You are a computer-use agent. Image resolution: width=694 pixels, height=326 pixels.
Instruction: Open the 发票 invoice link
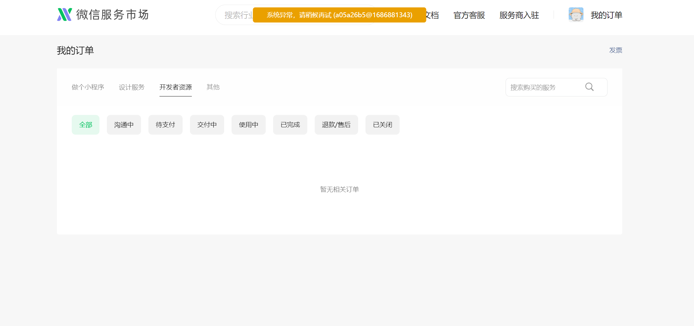click(615, 50)
